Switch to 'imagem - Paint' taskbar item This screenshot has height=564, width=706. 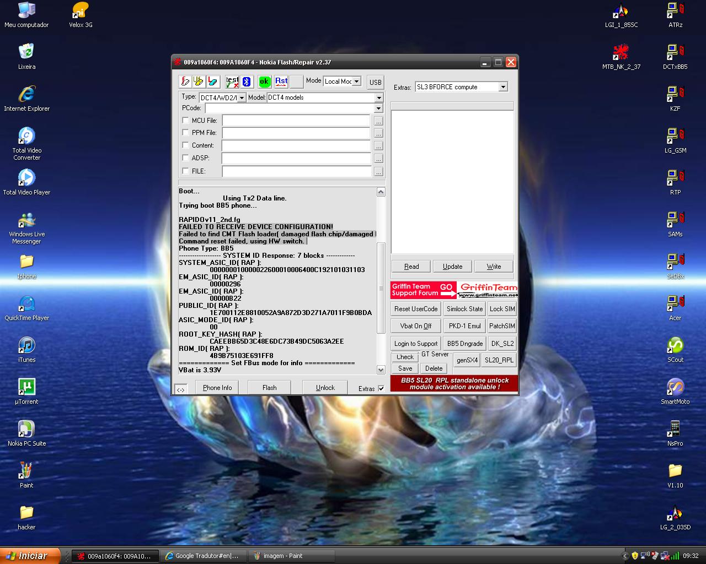pyautogui.click(x=291, y=556)
